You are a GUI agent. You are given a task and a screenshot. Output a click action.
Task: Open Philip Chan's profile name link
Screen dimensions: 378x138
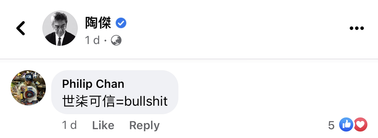(93, 84)
